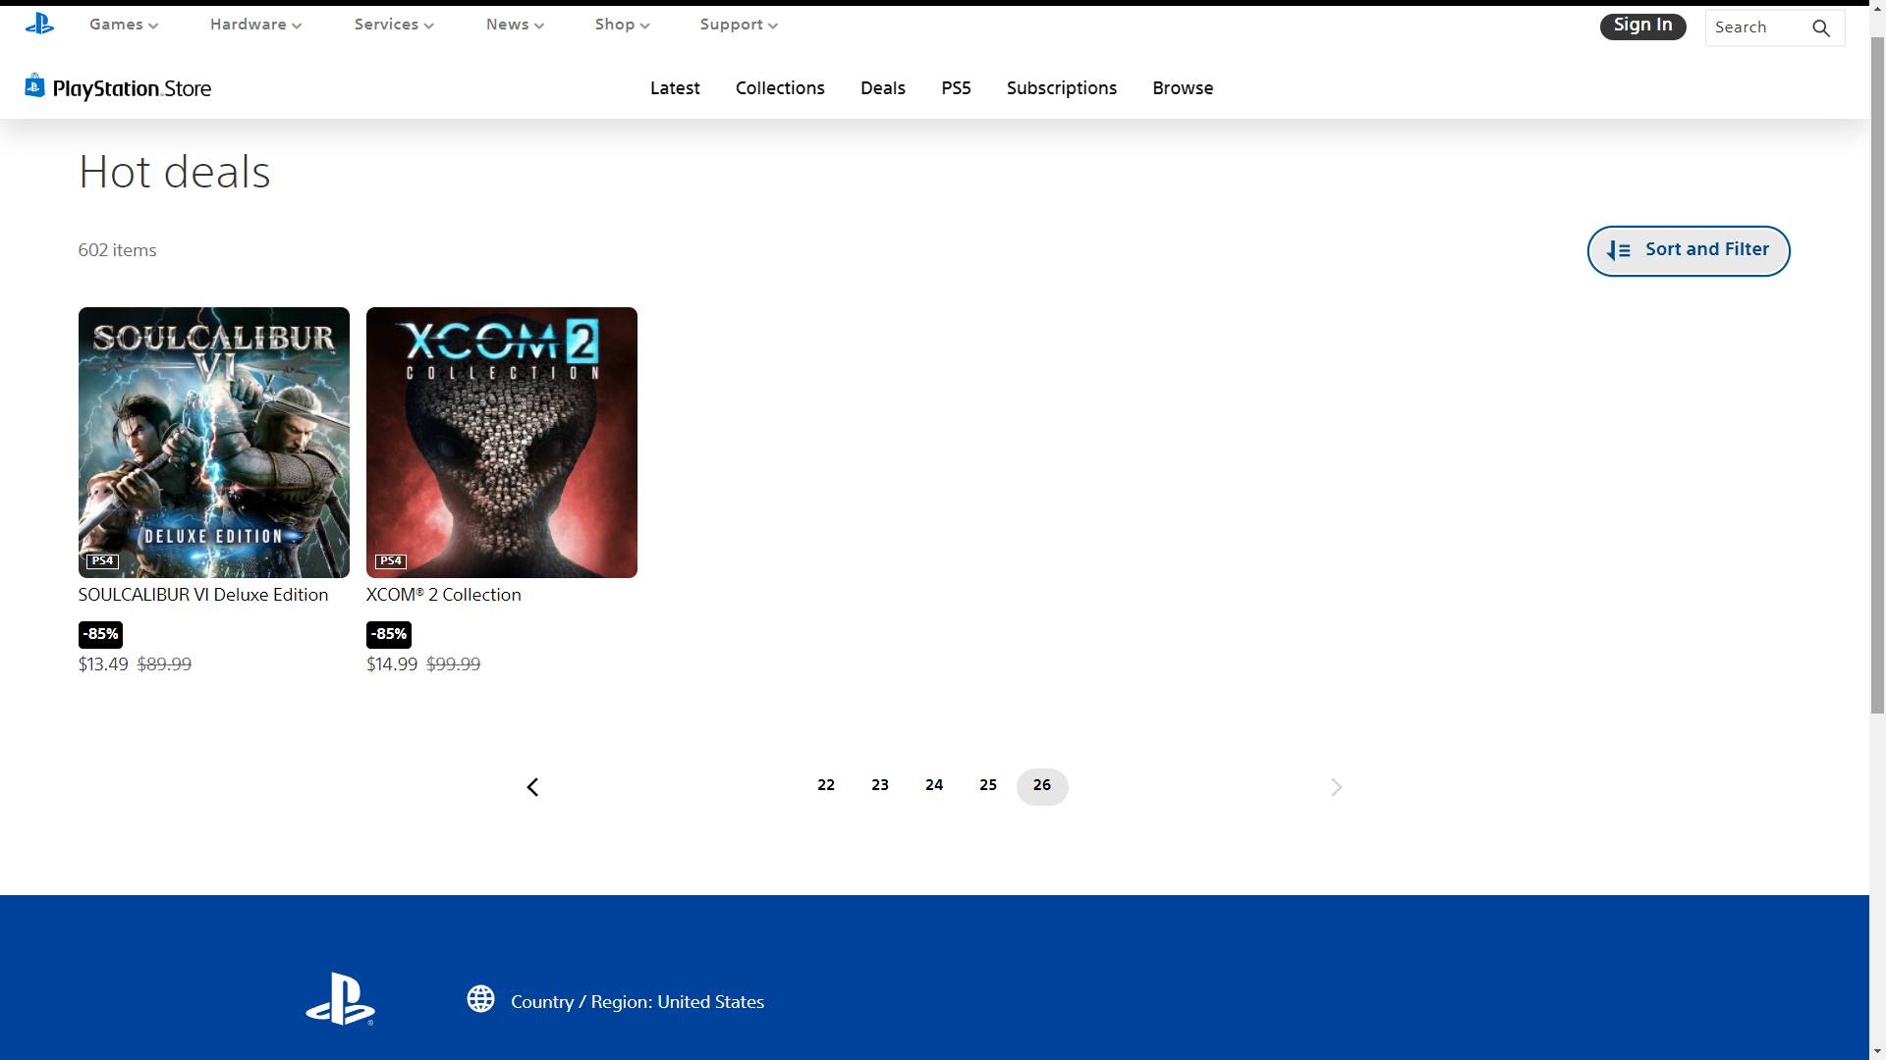Jump to page 24 of results
1886x1060 pixels.
click(933, 785)
